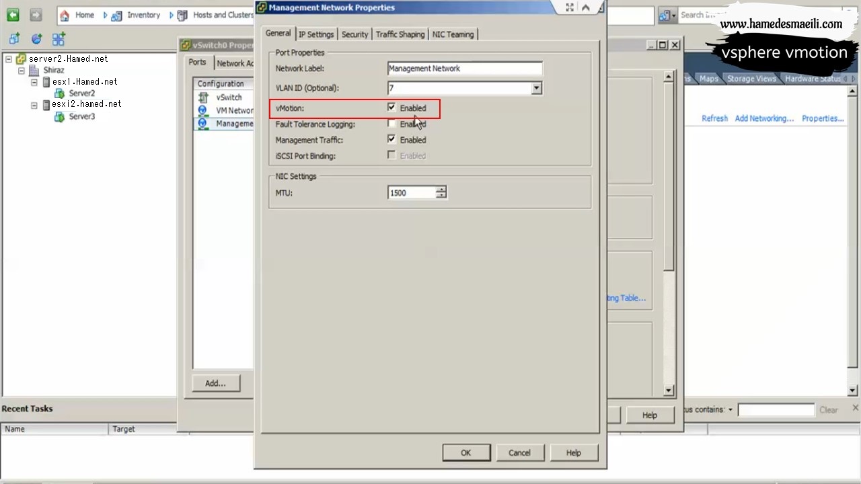This screenshot has height=484, width=861.
Task: Switch to the IP Settings tab
Action: [316, 34]
